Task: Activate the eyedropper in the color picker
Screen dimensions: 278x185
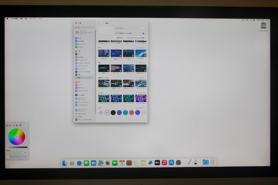Action: tap(11, 156)
